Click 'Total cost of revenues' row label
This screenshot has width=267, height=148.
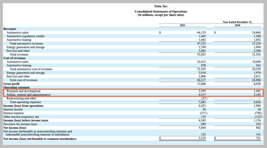[x=23, y=80]
